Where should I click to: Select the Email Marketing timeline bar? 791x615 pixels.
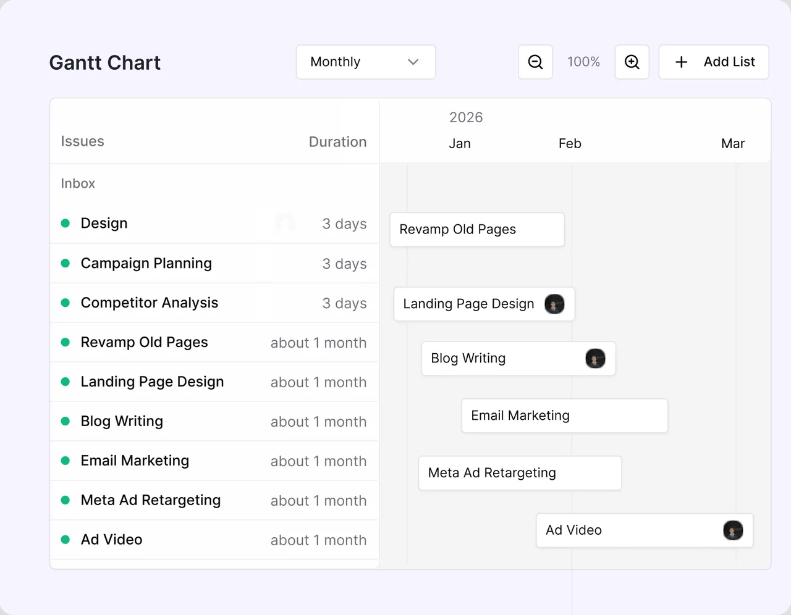tap(565, 416)
